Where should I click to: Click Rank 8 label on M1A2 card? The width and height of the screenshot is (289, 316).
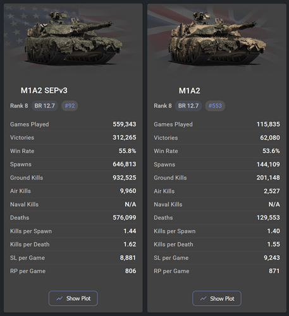pos(163,106)
